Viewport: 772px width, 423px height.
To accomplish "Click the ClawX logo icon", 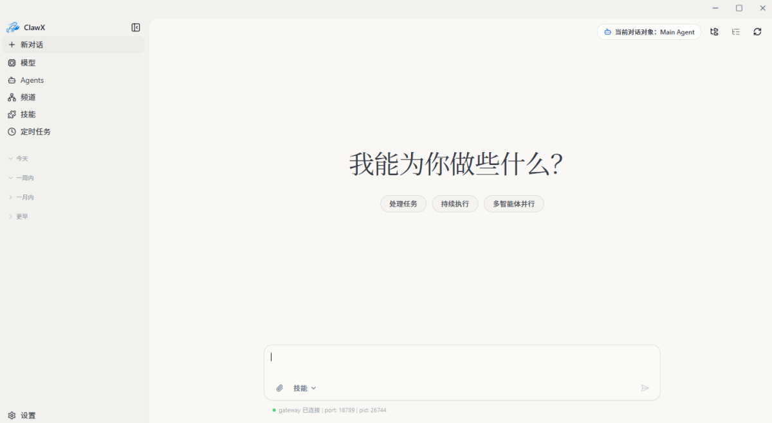I will coord(12,28).
